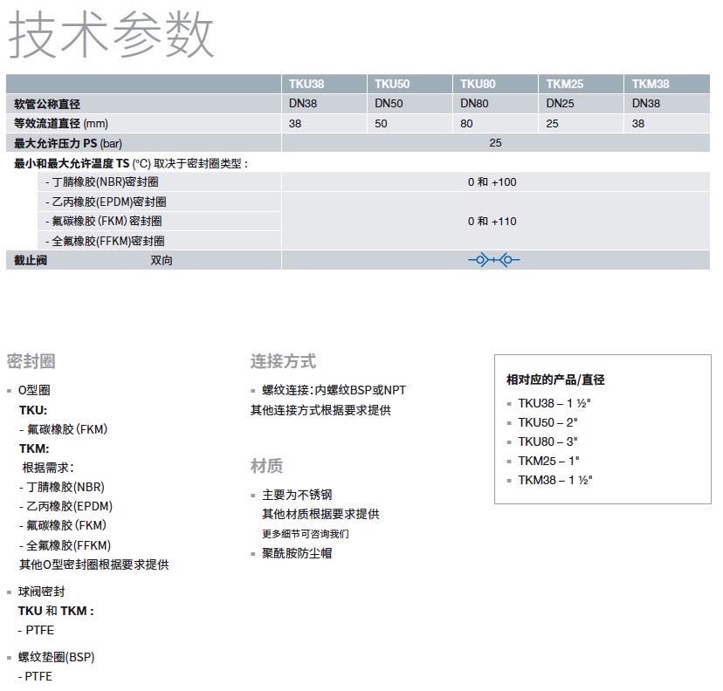Click 乙丙橡胶(EPDM) in the TKM list
Viewport: 723px width, 691px height.
click(66, 506)
